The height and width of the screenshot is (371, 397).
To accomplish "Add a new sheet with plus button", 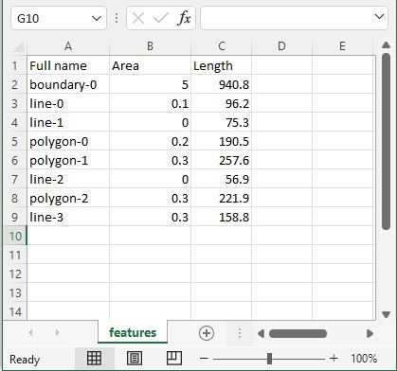I will 207,333.
